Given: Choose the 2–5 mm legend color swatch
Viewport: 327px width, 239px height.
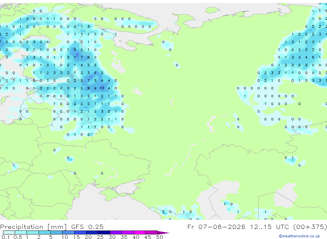Looking at the screenshot, I should (44, 232).
